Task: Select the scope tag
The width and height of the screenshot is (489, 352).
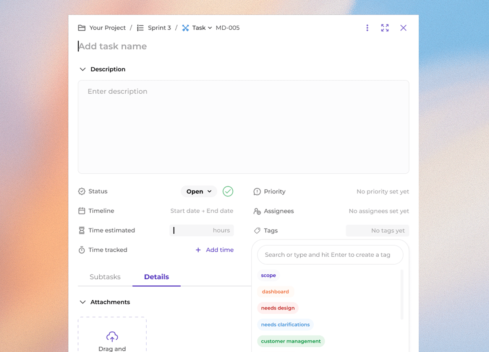Action: coord(268,275)
